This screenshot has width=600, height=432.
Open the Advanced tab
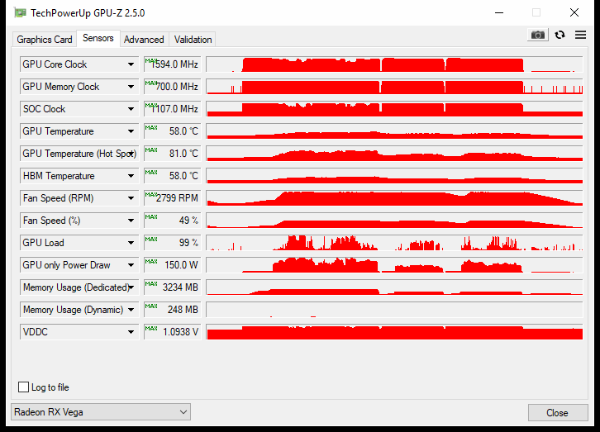[144, 40]
